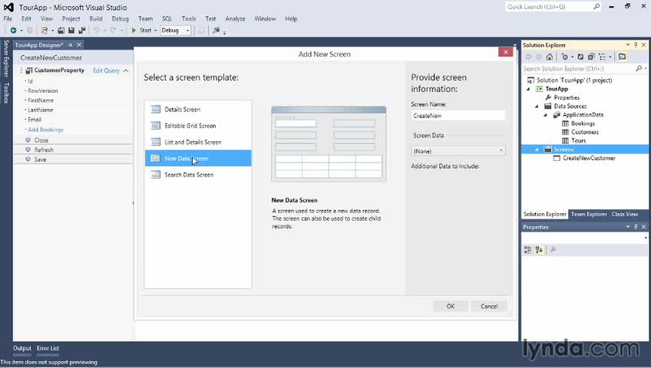Image resolution: width=651 pixels, height=368 pixels.
Task: Collapse the Screens folder node
Action: [537, 149]
